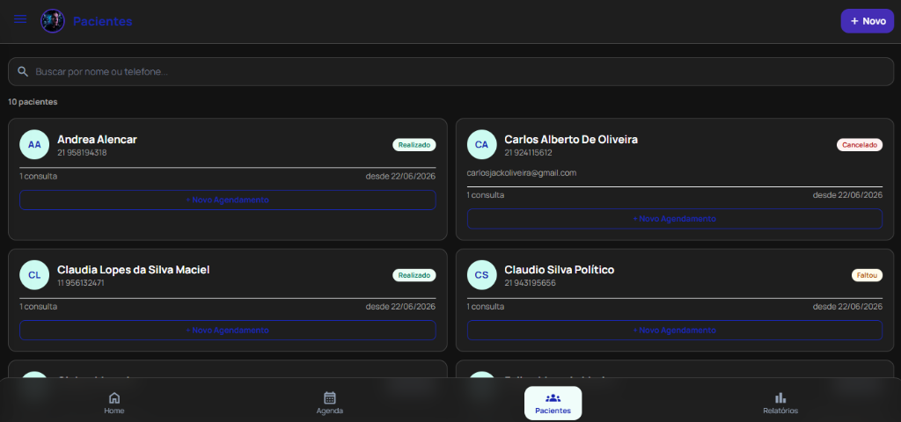Go to the Home tab
Viewport: 901px width, 422px height.
coord(114,403)
